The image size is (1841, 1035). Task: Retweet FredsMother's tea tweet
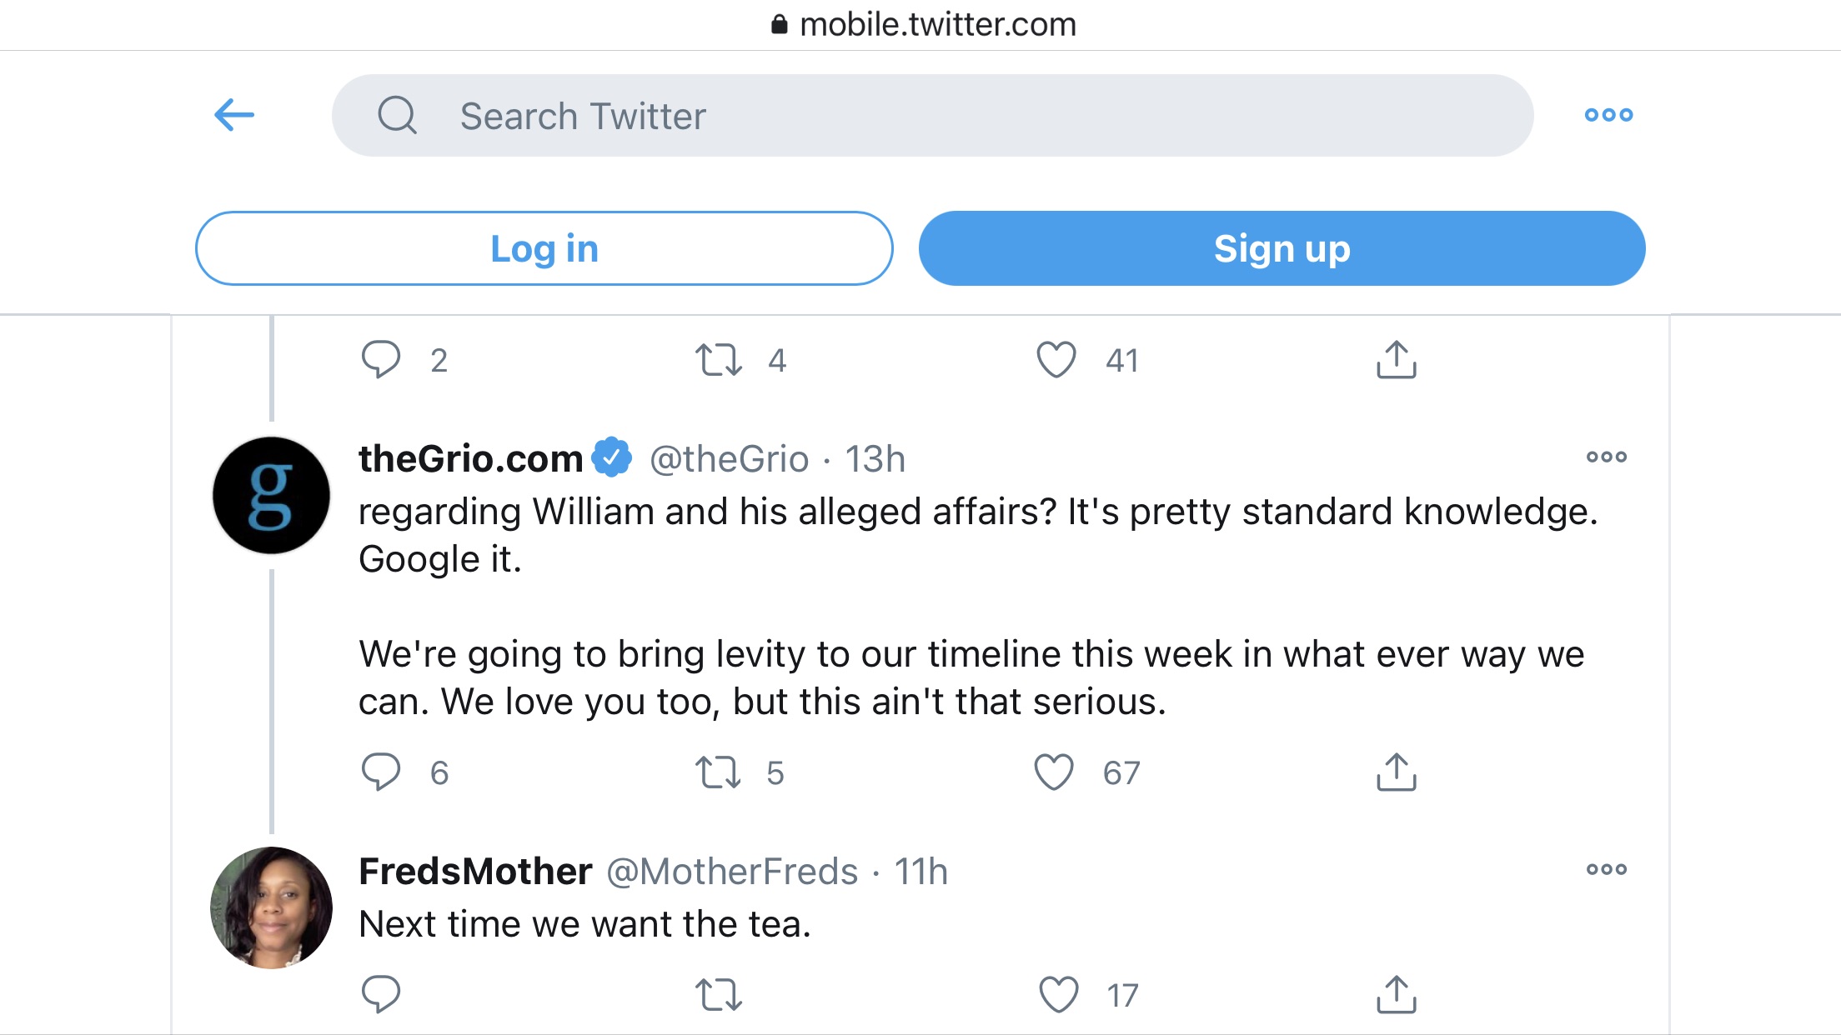718,994
